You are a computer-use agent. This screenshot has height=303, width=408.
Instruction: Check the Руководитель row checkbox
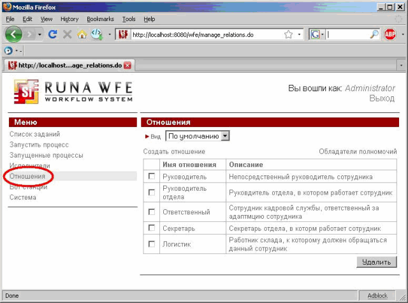152,176
